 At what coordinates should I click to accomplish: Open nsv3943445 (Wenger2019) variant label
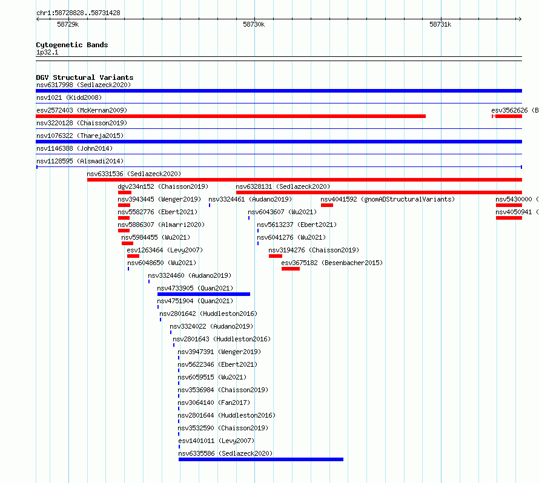(x=159, y=199)
